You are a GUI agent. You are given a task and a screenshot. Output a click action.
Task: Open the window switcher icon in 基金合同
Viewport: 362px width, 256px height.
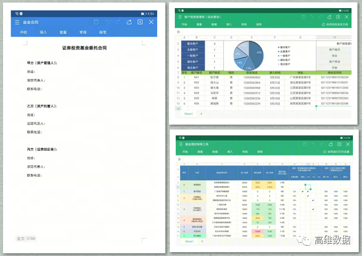[x=140, y=22]
